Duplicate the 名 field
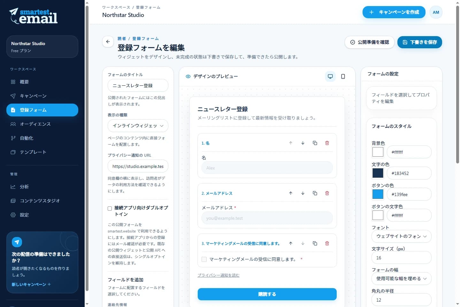 click(x=315, y=143)
